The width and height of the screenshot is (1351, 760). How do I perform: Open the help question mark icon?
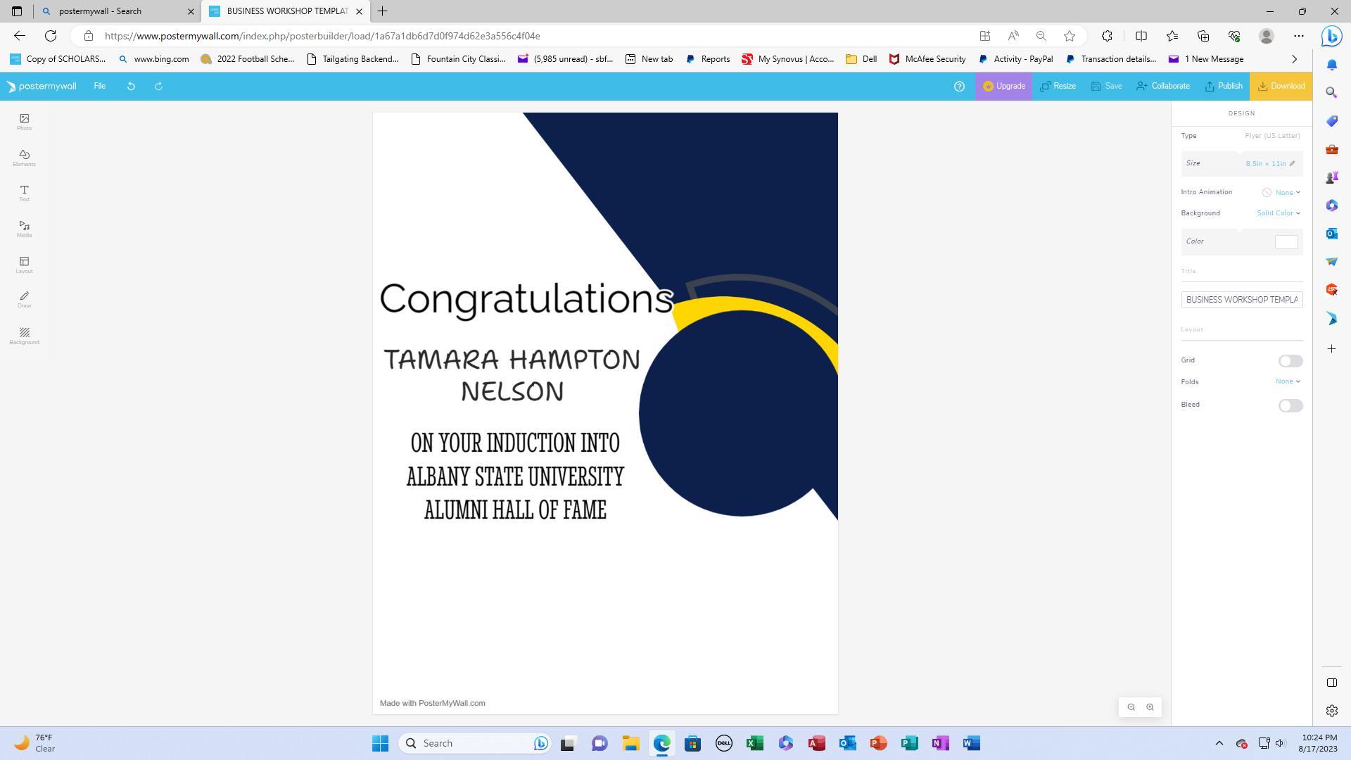coord(959,86)
